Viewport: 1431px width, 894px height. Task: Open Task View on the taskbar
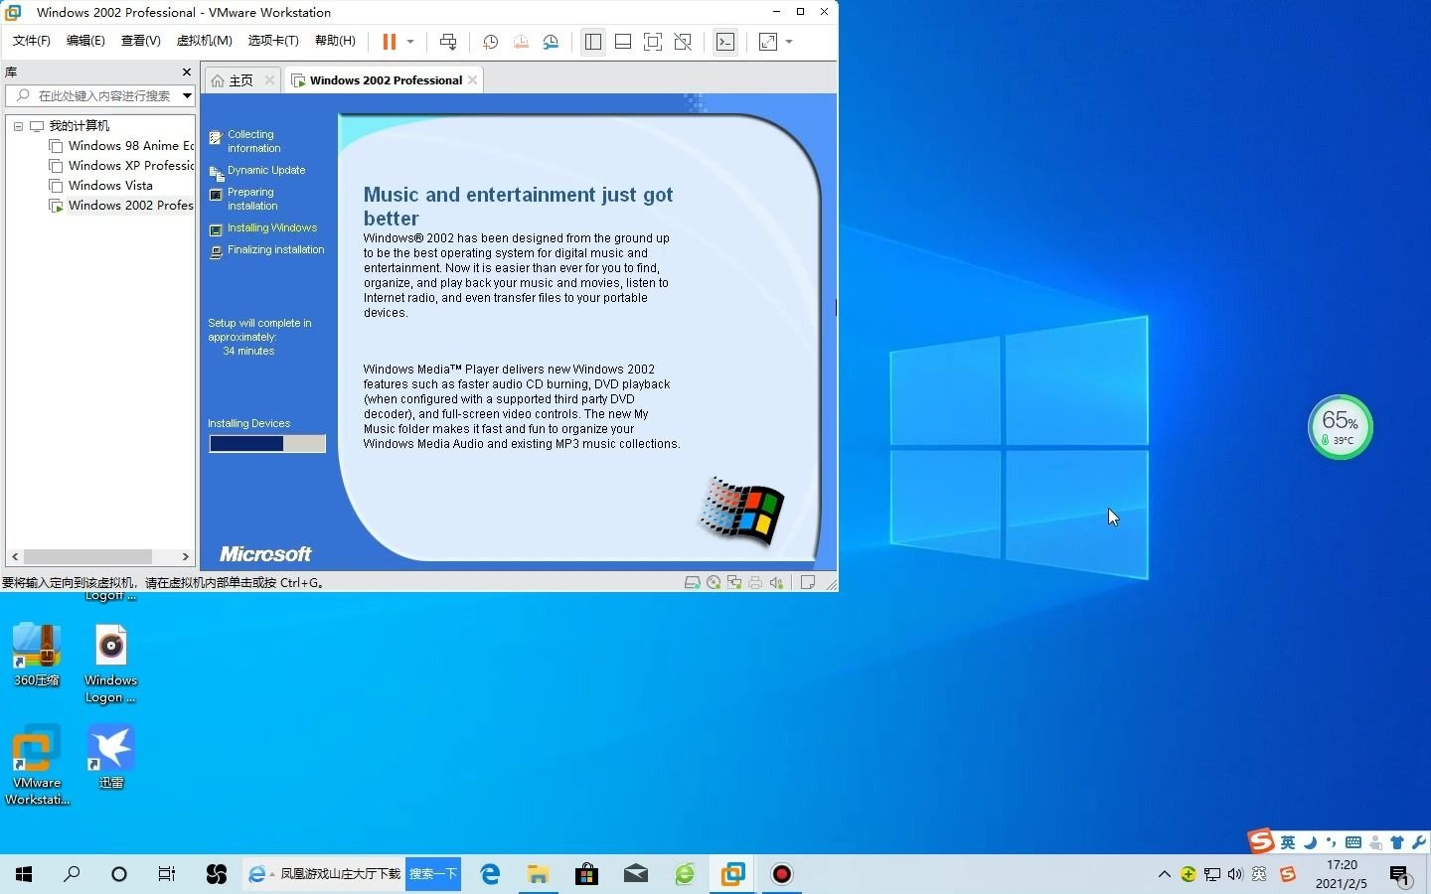point(167,874)
